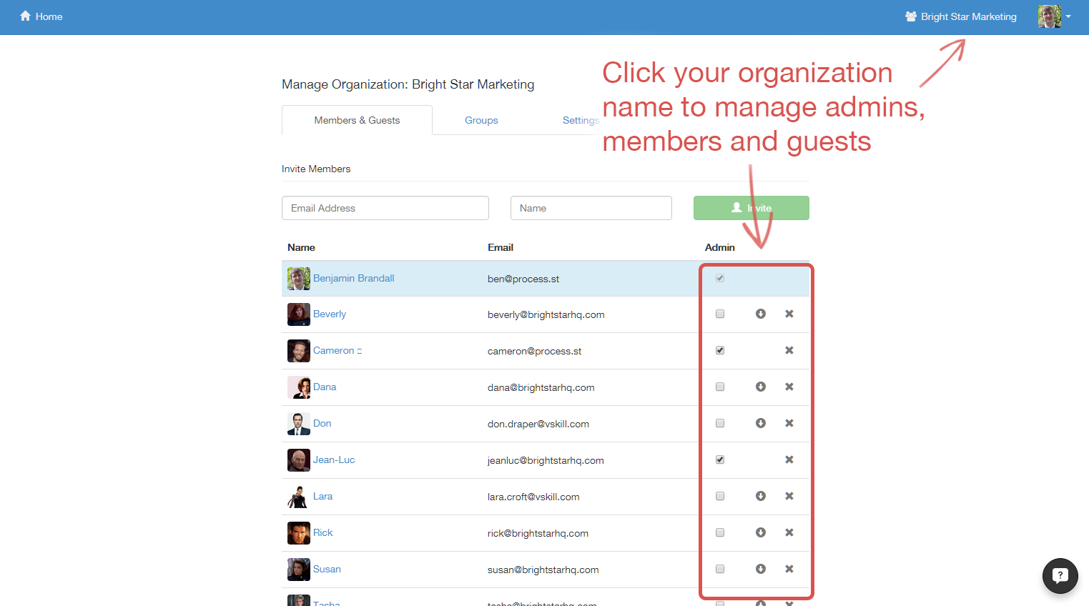This screenshot has width=1089, height=606.
Task: Open Benjamin Brandall's profile link
Action: [x=353, y=278]
